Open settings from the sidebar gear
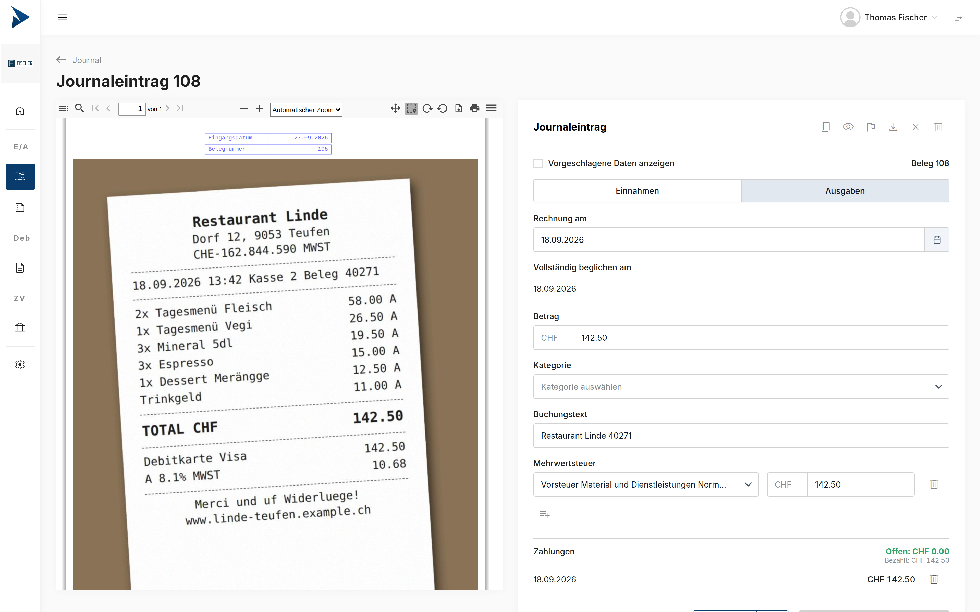The width and height of the screenshot is (980, 612). point(20,365)
